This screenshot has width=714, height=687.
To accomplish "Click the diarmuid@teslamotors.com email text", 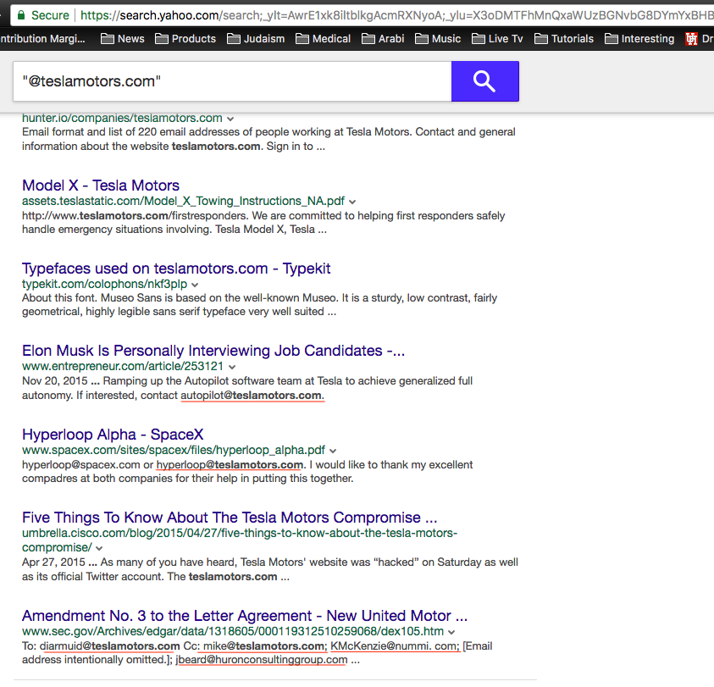I will [x=110, y=646].
